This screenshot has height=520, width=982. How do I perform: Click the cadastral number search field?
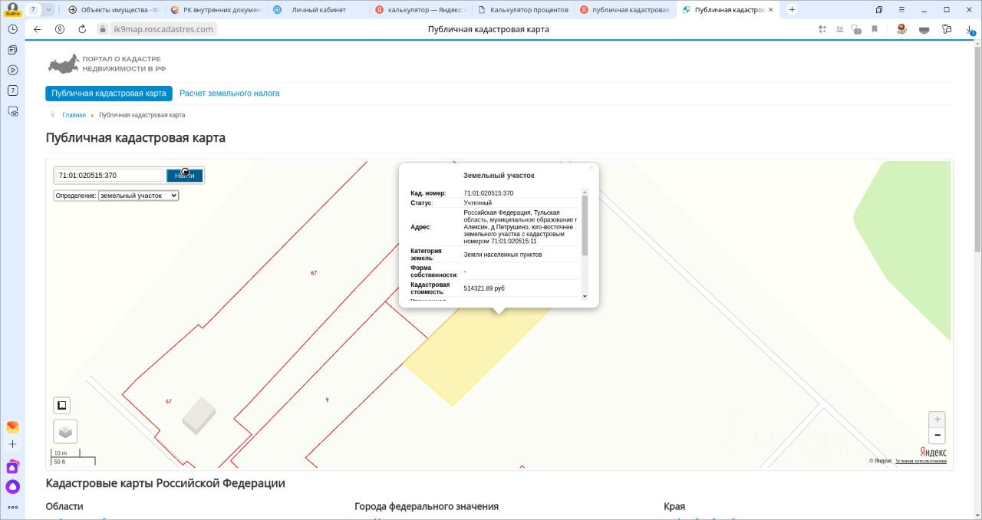(x=109, y=175)
